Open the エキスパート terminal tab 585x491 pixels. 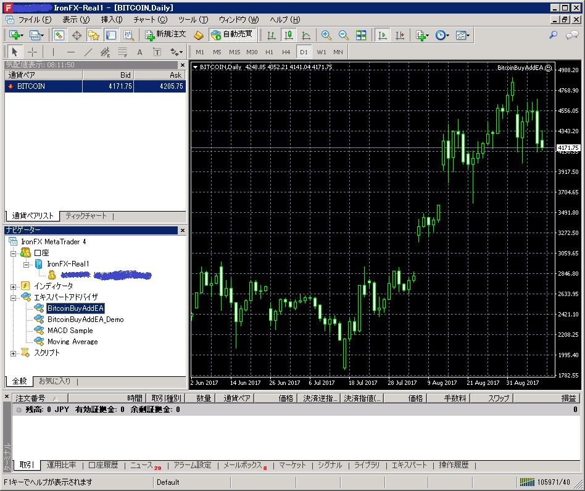tap(409, 465)
